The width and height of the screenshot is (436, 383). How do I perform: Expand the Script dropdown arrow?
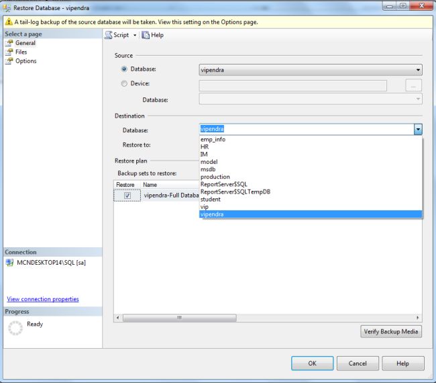(135, 36)
